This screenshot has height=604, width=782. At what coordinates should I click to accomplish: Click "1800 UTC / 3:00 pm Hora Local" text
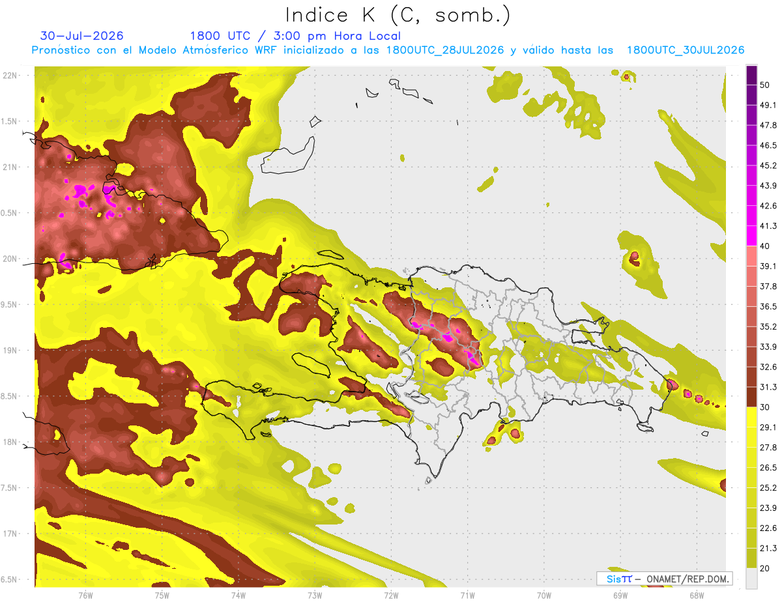(x=295, y=36)
